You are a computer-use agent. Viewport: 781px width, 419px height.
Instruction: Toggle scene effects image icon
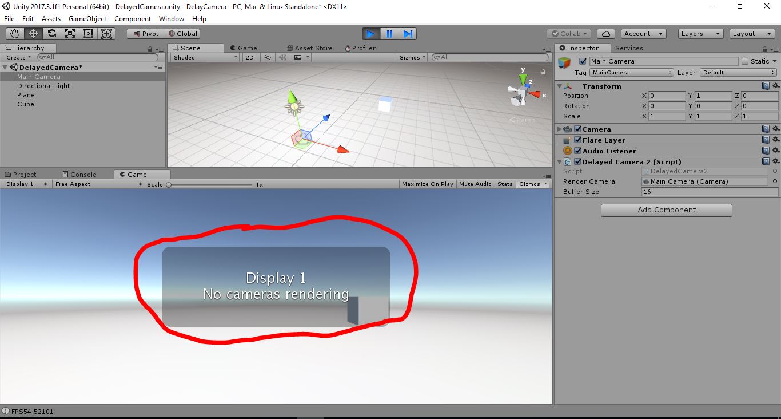(298, 57)
